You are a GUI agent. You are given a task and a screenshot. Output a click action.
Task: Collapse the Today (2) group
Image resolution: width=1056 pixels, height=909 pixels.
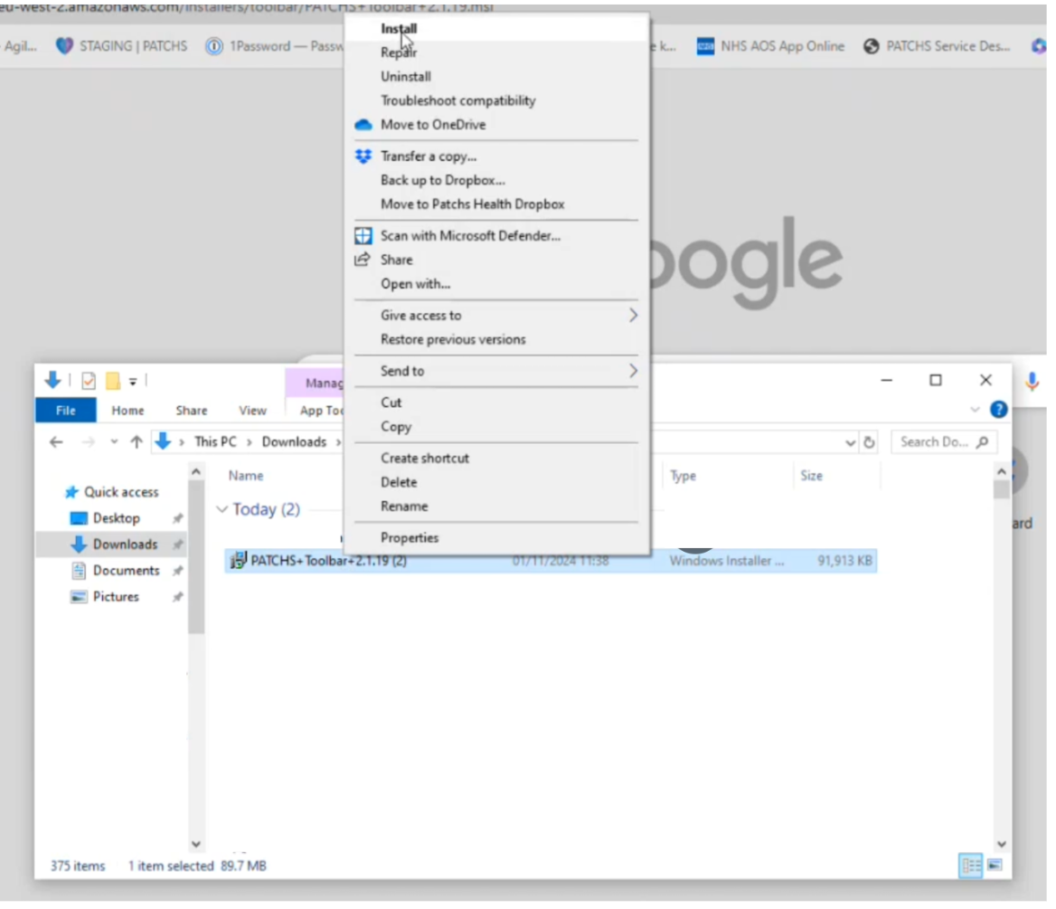tap(222, 510)
